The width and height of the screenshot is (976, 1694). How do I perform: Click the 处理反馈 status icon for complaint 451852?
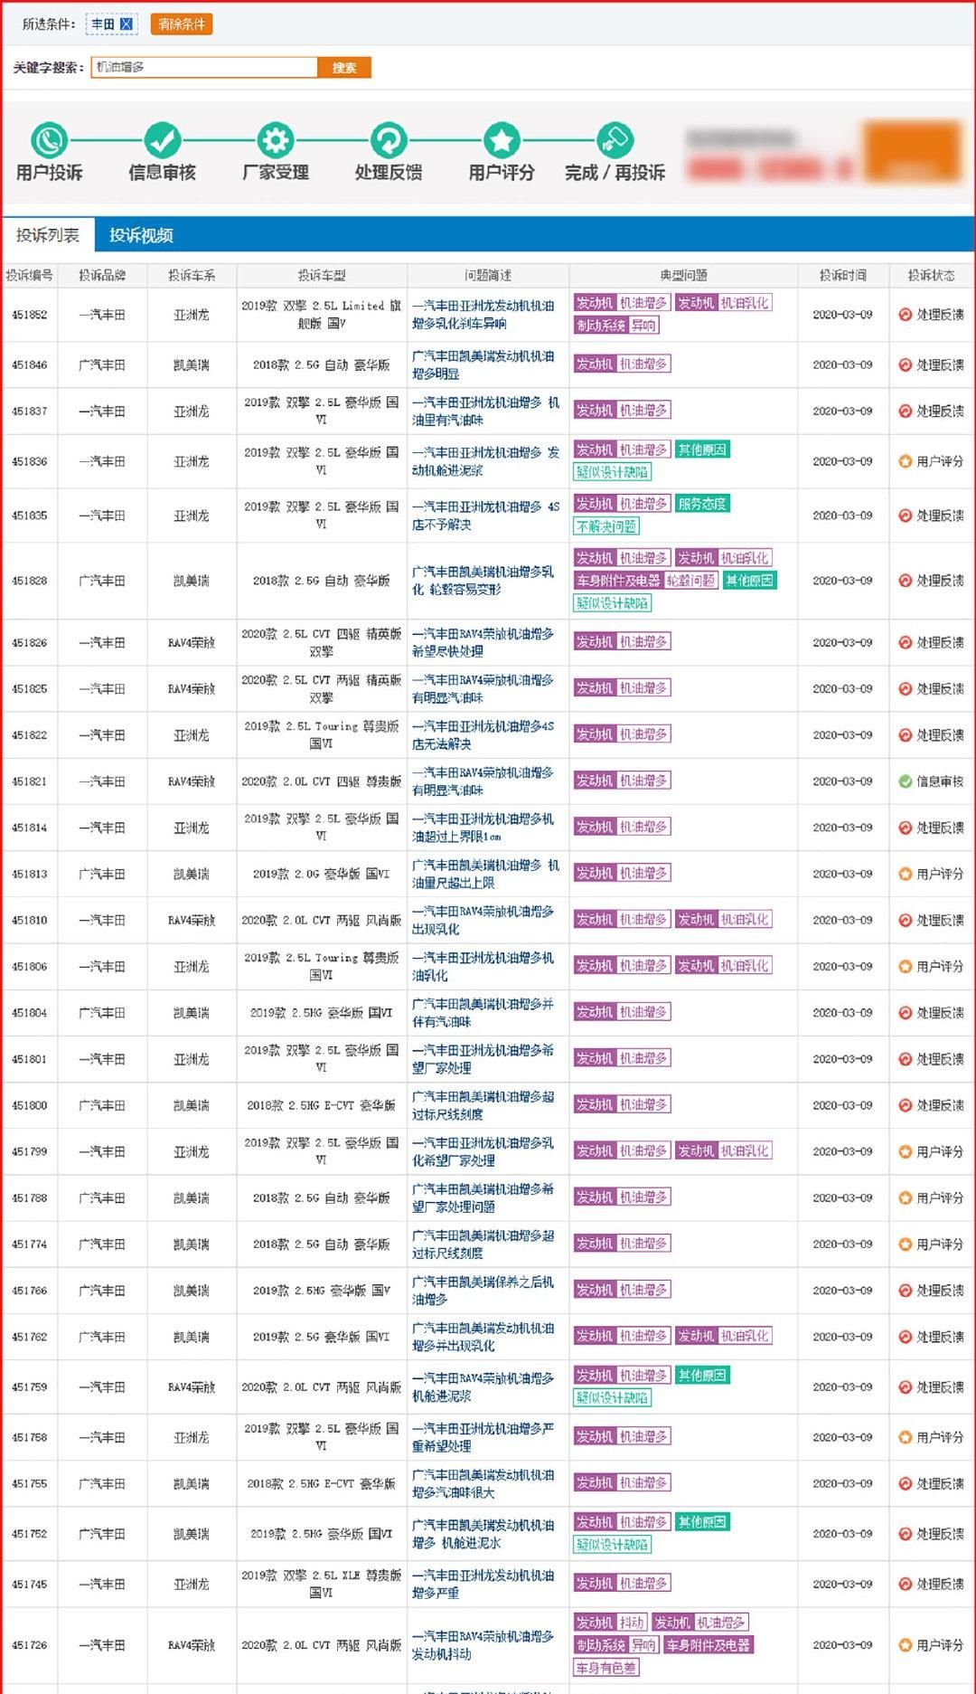pyautogui.click(x=905, y=315)
